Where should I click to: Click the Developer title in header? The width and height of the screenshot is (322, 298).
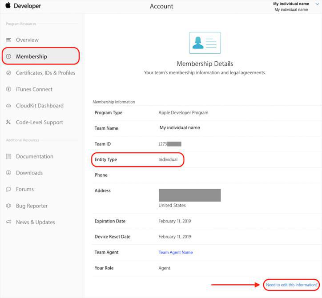[x=27, y=6]
